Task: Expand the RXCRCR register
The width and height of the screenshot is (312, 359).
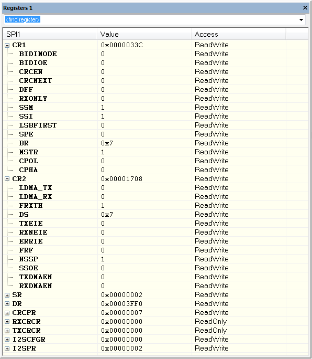Action: tap(7, 322)
